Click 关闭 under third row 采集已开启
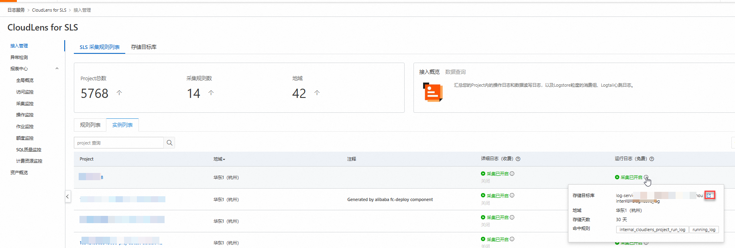Screen dimensions: 735x248 click(x=486, y=225)
